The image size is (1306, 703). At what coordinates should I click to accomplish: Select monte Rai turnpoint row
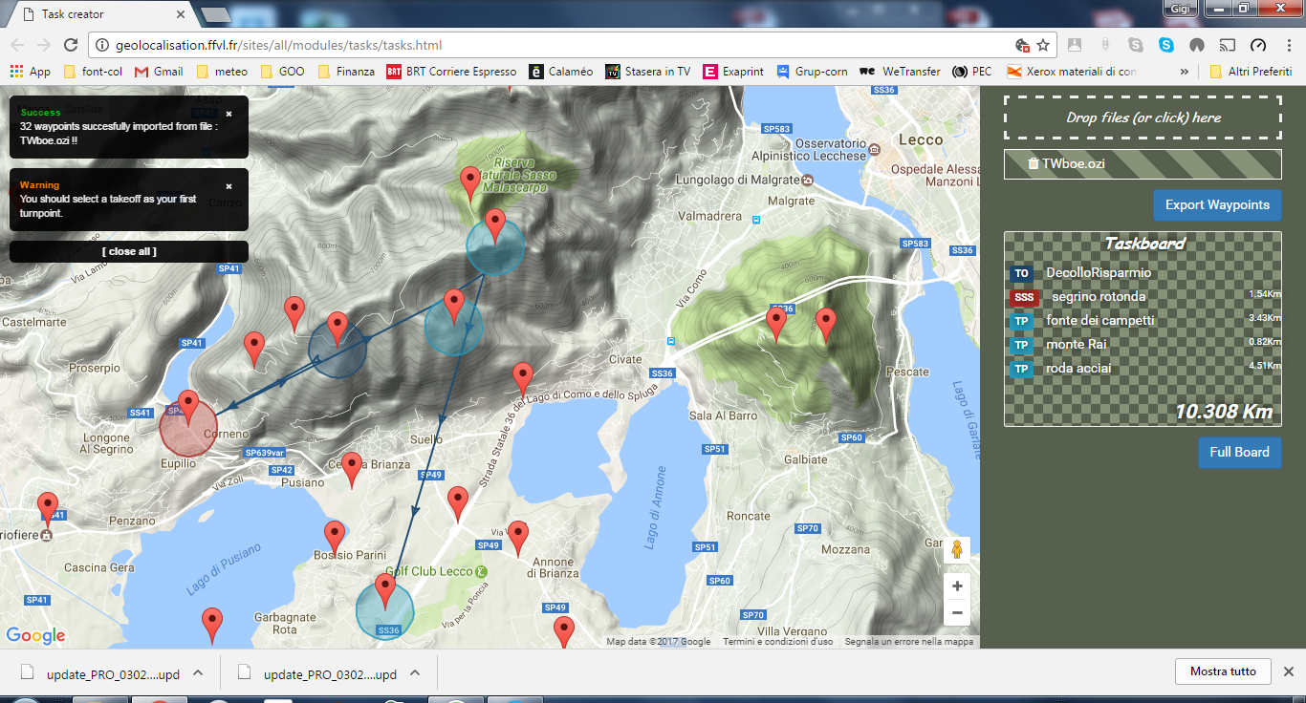1143,345
